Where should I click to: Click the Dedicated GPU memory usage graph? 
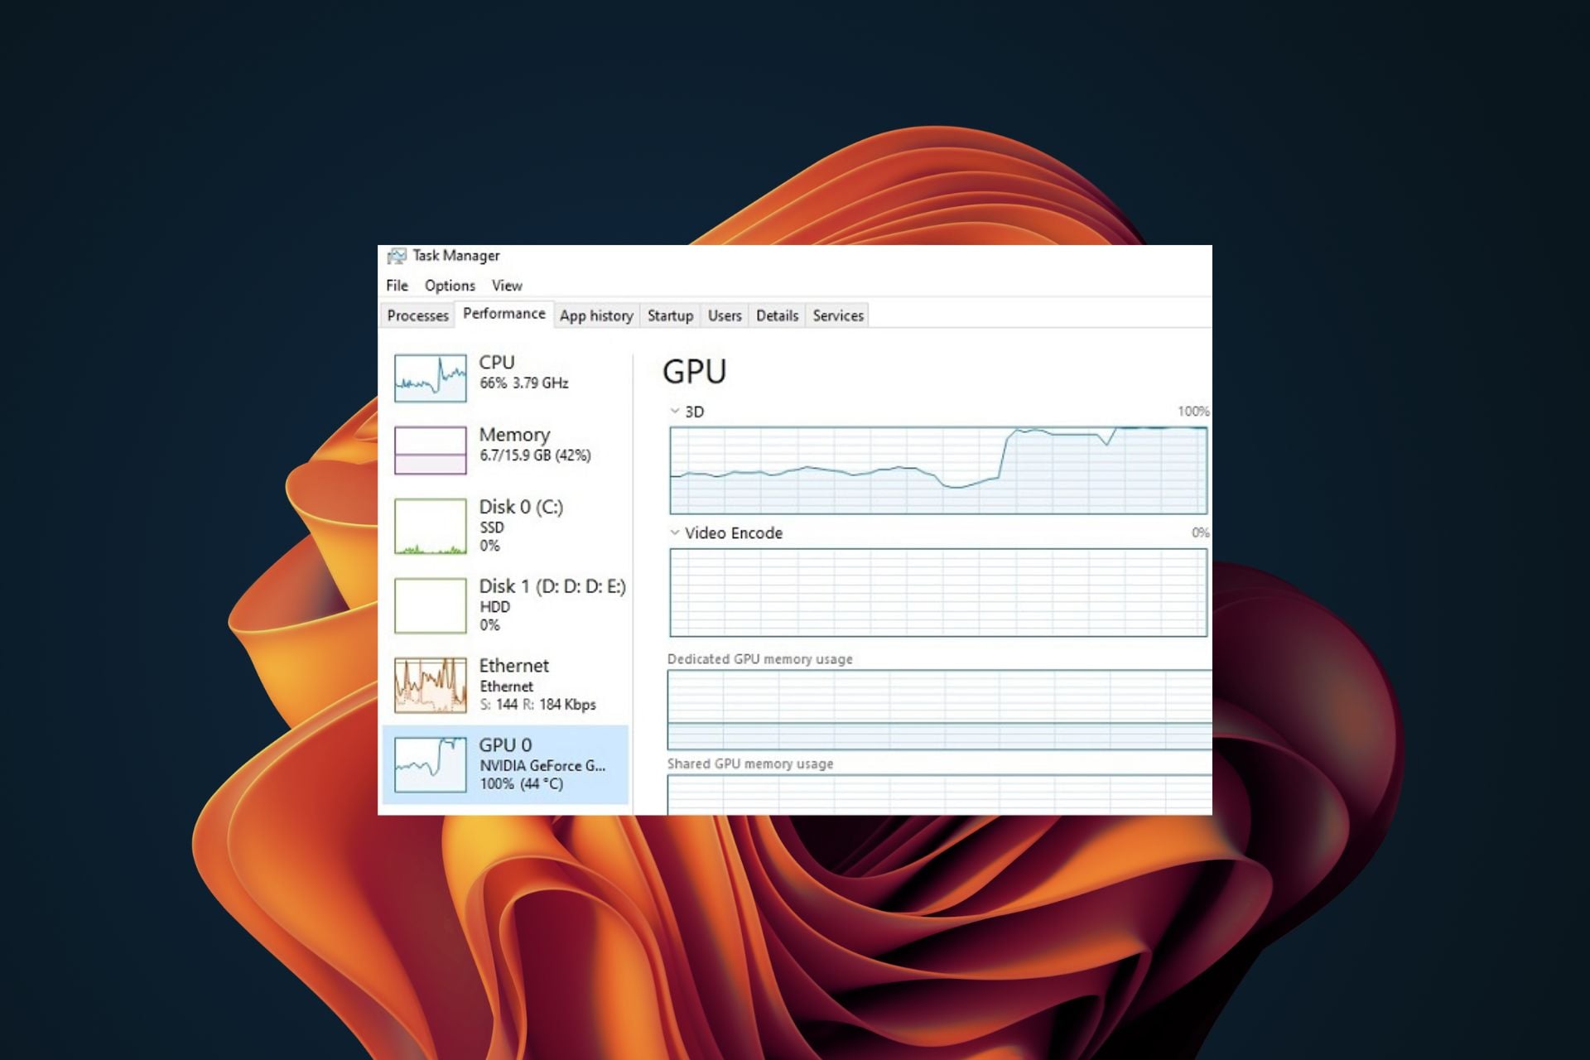(x=939, y=710)
